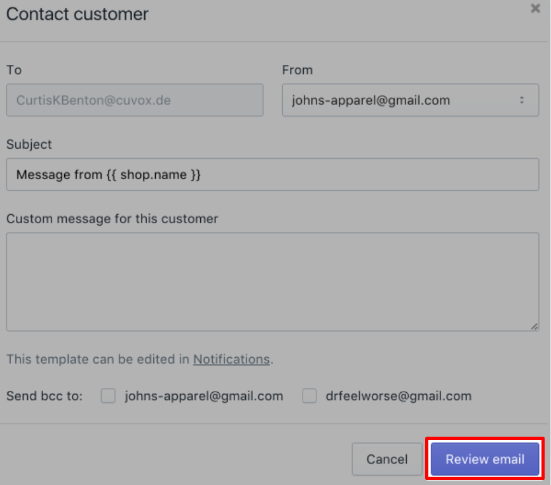Viewport: 551px width, 485px height.
Task: Click the Contact customer heading
Action: click(78, 14)
